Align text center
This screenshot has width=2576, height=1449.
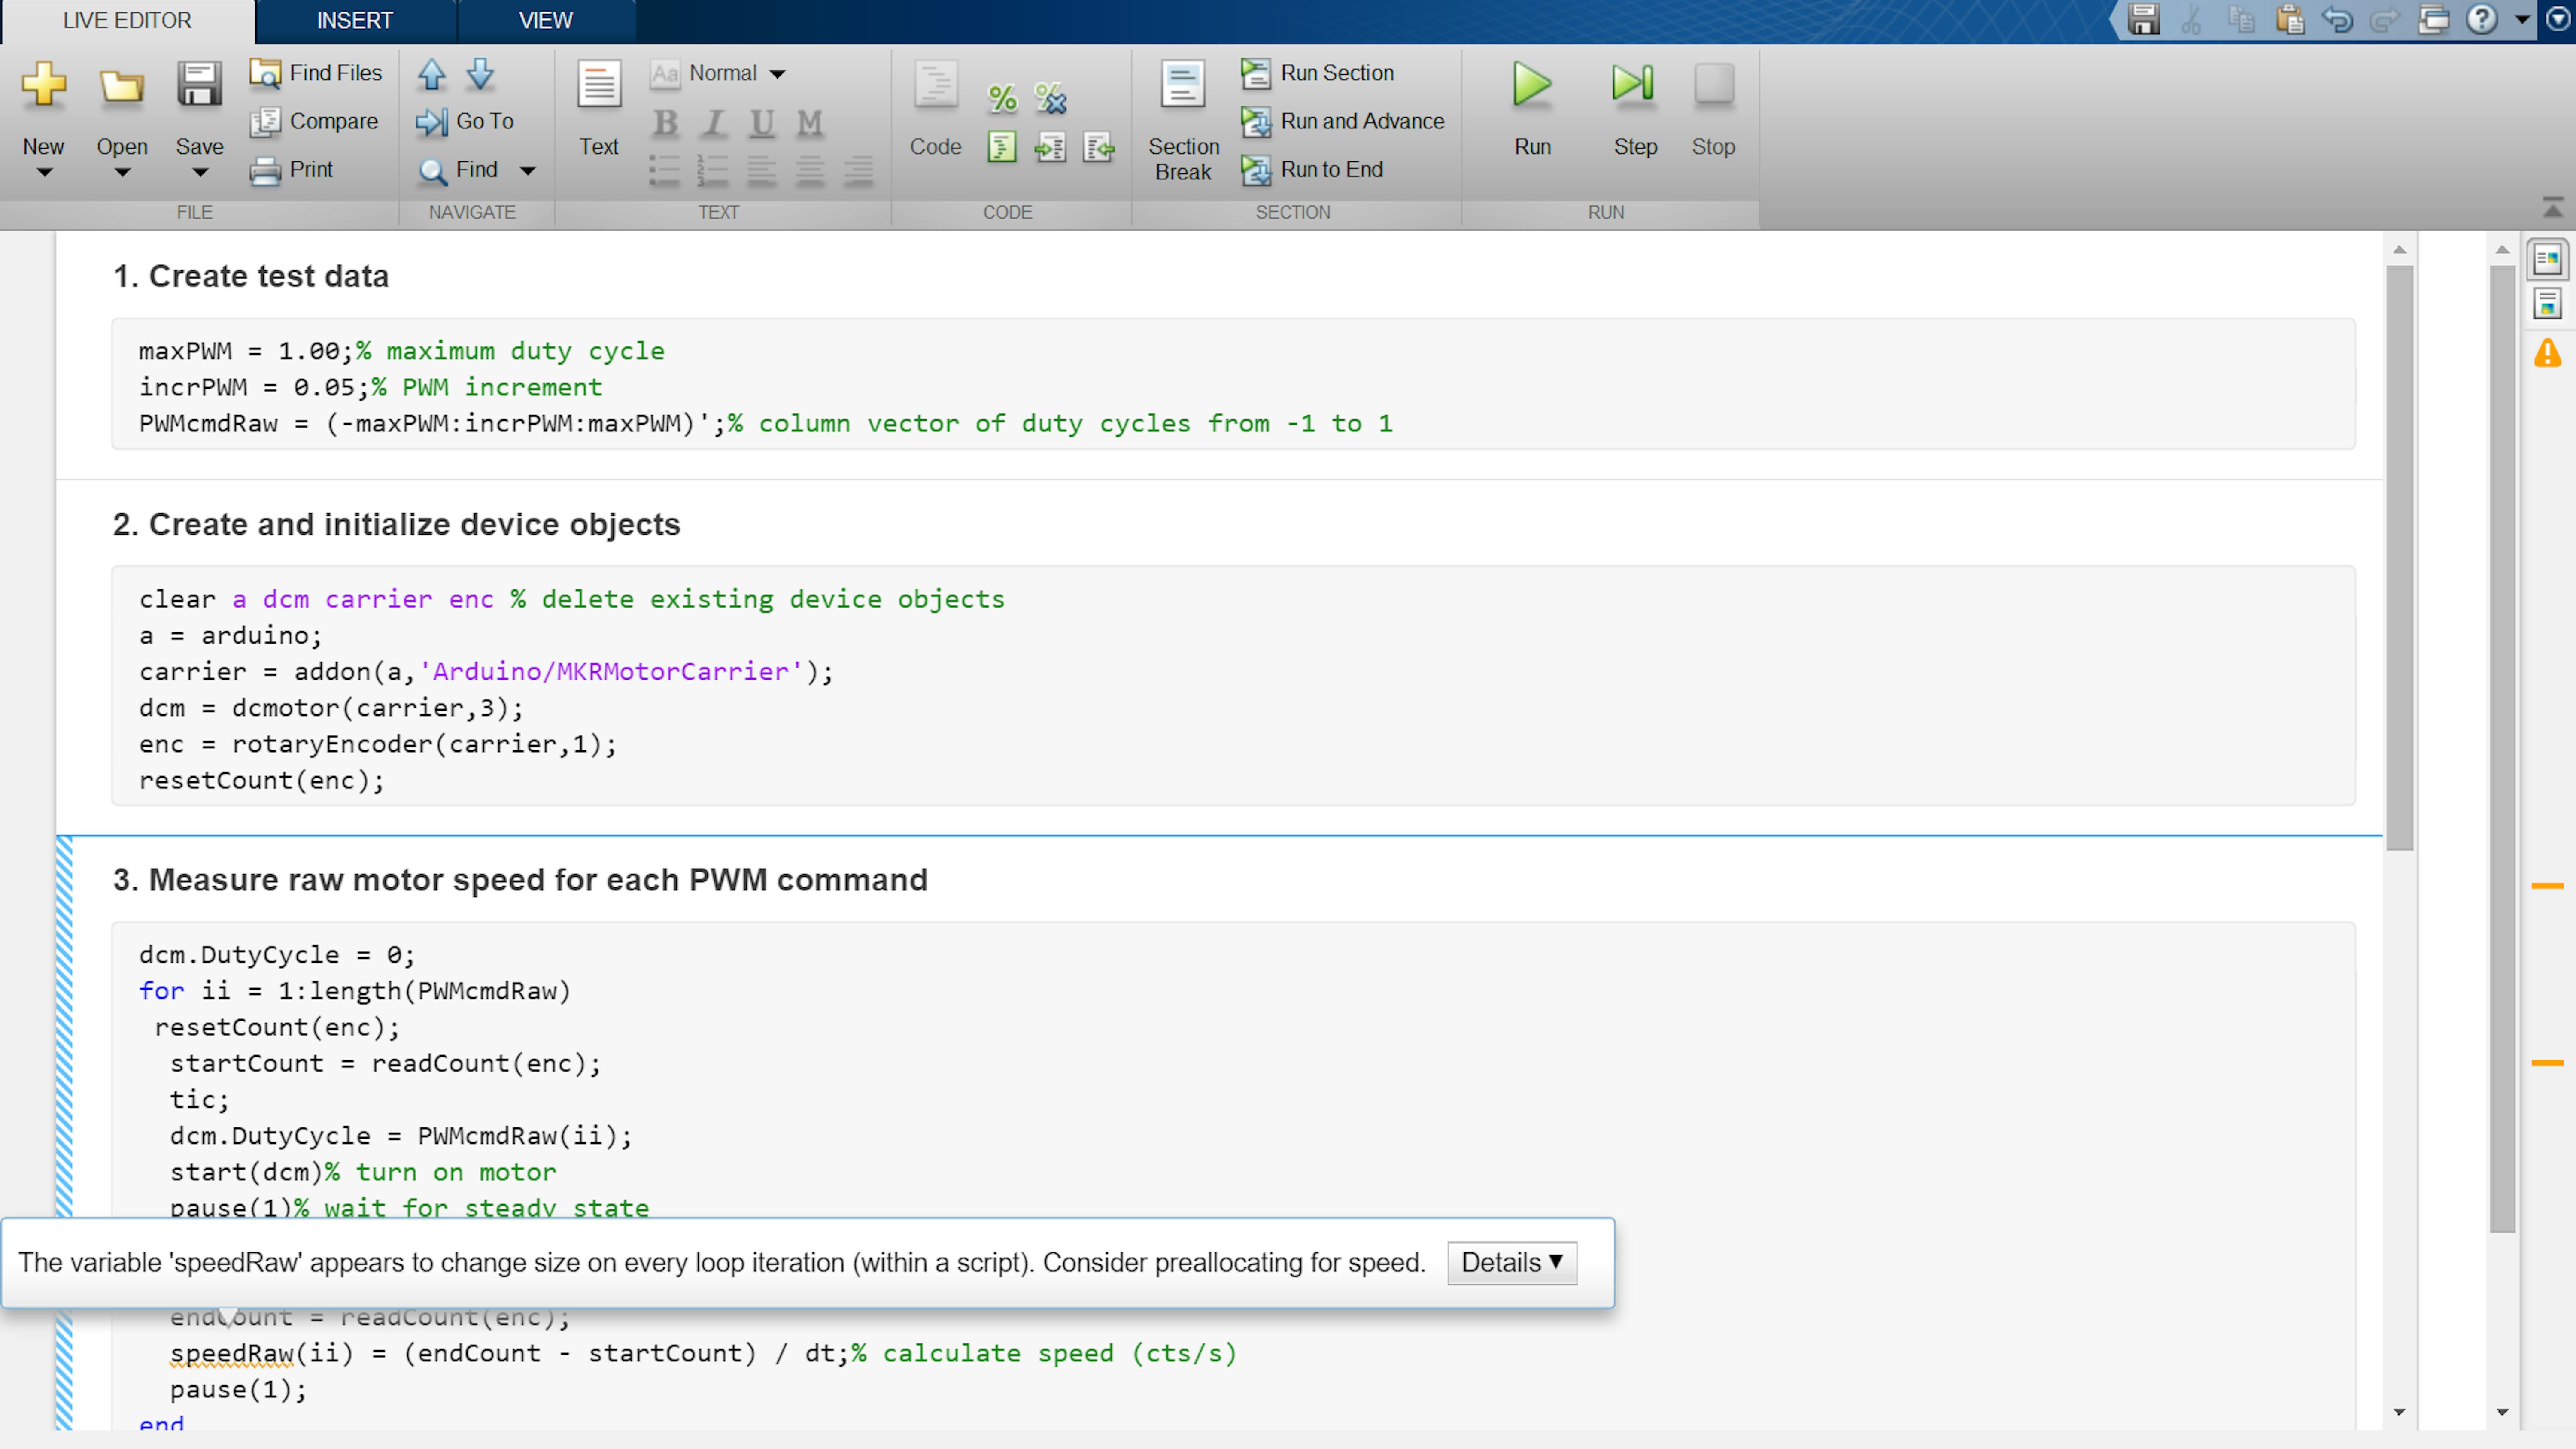click(810, 171)
